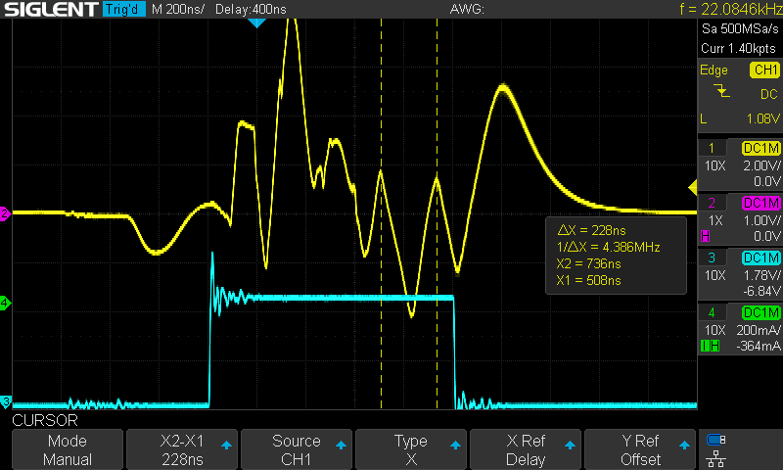Click the trigger level 1.08V value
Image resolution: width=783 pixels, height=470 pixels.
click(x=763, y=118)
